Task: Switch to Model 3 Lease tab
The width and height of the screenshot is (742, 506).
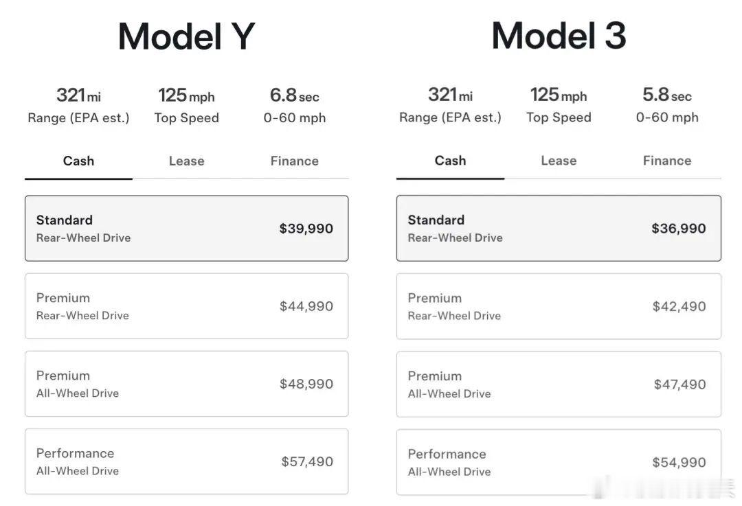Action: (x=558, y=161)
